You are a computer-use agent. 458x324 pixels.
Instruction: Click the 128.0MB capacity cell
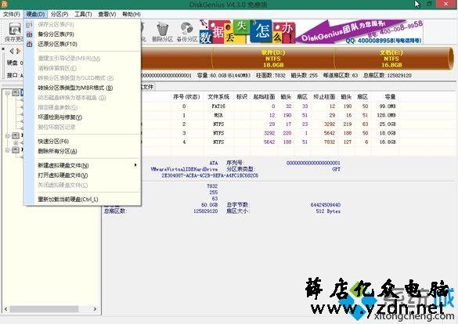tap(386, 115)
